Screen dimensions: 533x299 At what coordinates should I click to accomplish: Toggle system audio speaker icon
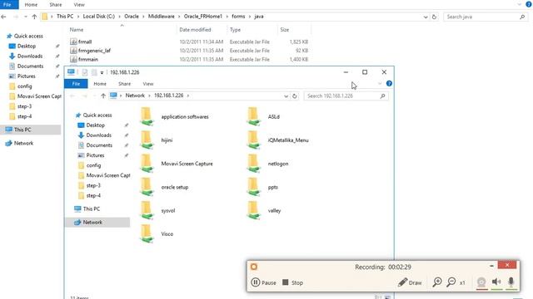click(x=496, y=282)
